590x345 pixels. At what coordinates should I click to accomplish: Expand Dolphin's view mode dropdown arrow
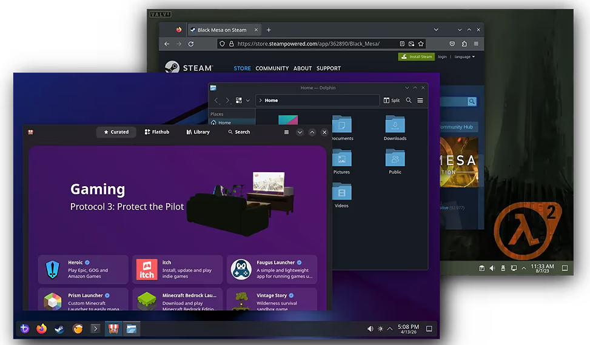[248, 101]
